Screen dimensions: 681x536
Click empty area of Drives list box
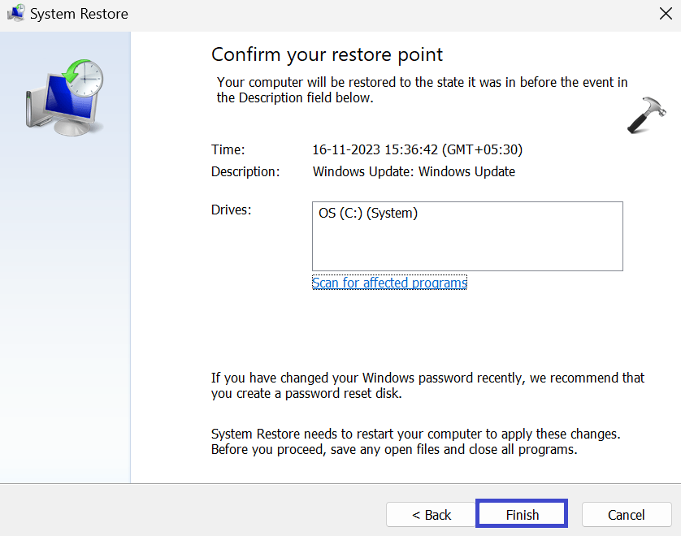click(x=467, y=248)
